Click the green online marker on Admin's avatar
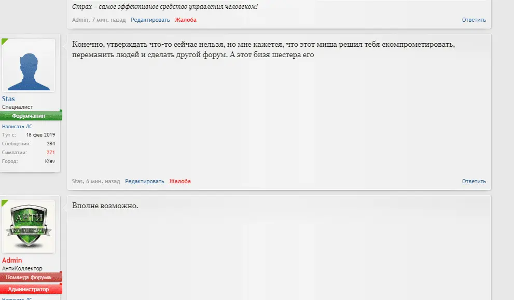 coord(5,202)
